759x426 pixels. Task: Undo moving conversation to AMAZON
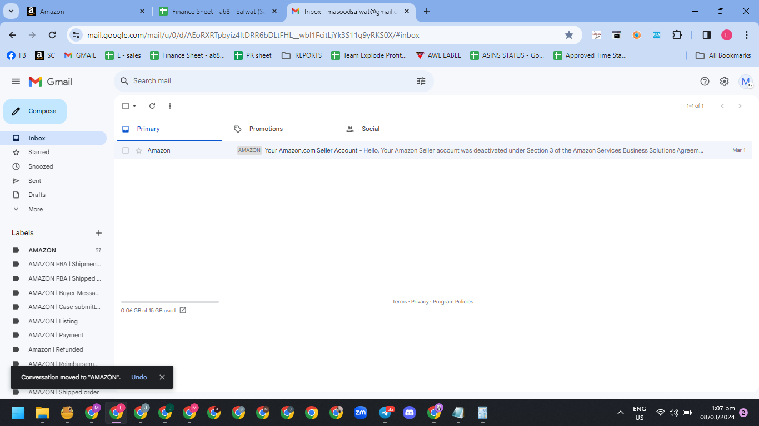tap(139, 377)
